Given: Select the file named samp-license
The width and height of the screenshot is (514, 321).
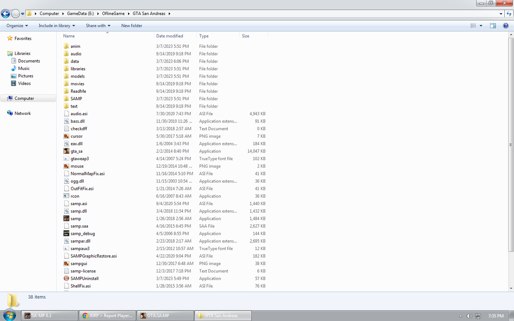Looking at the screenshot, I should pos(83,271).
